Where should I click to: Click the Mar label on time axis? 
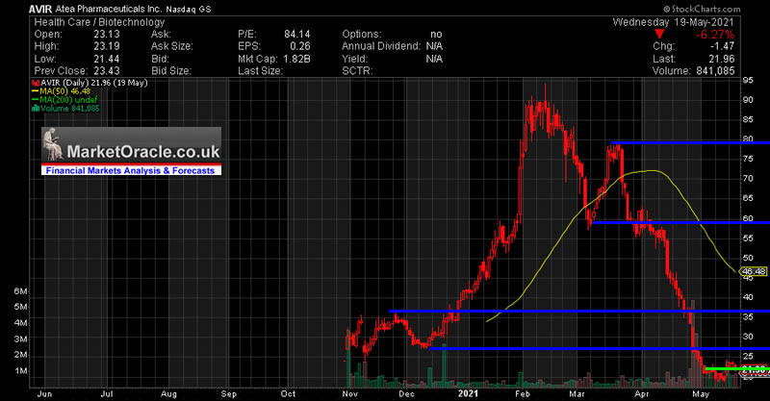pyautogui.click(x=577, y=393)
